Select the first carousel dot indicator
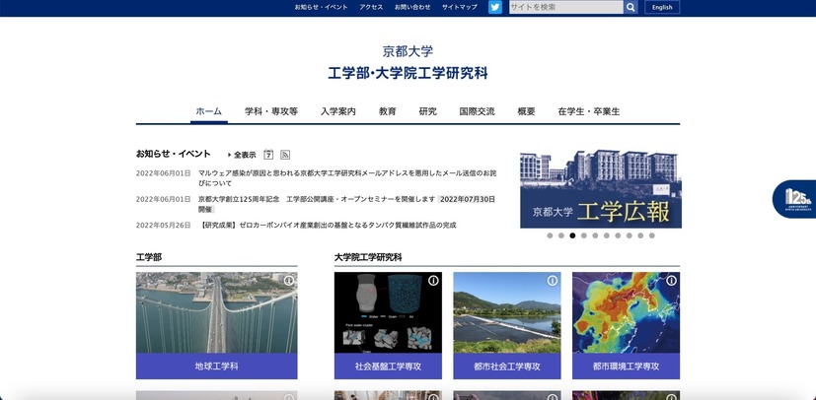 550,235
